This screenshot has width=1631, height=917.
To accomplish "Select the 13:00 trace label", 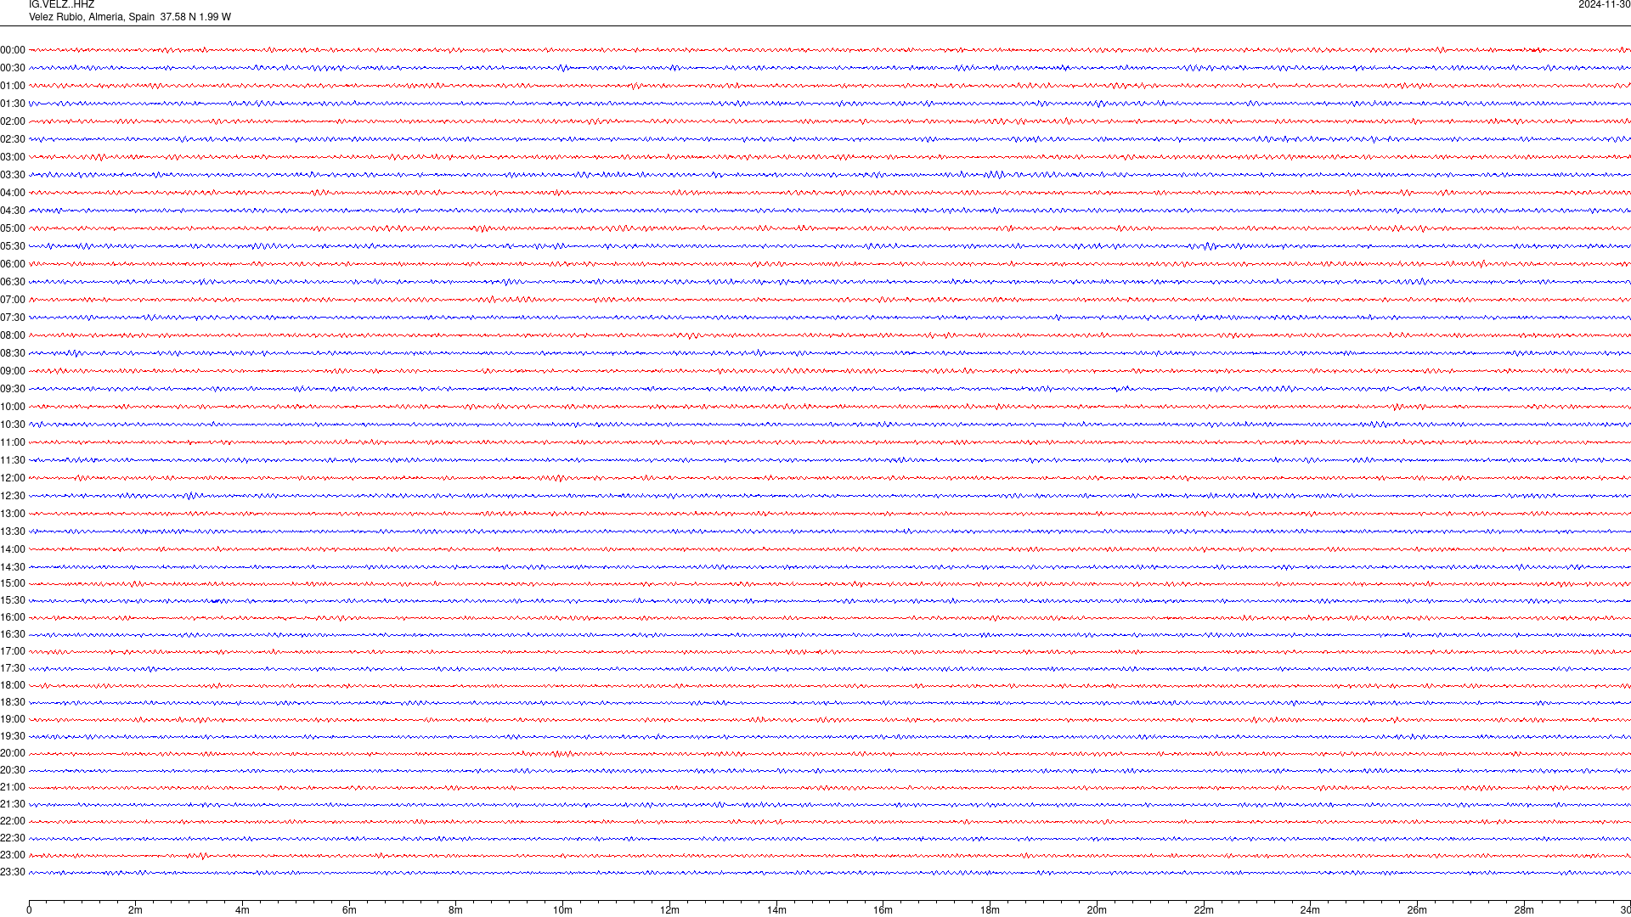I will pyautogui.click(x=13, y=514).
